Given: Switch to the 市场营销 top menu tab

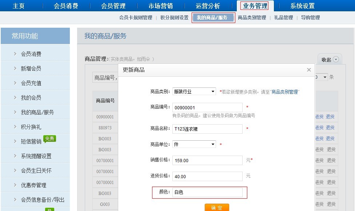Looking at the screenshot, I should (x=161, y=6).
